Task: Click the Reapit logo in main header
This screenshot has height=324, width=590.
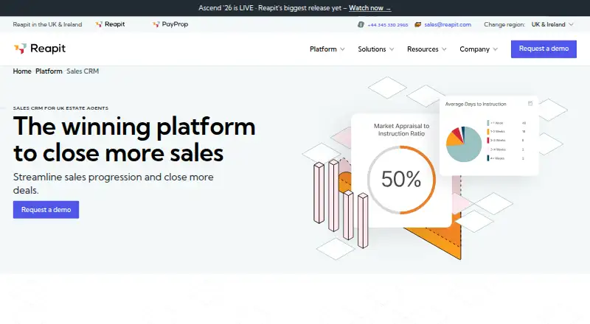Action: (40, 49)
